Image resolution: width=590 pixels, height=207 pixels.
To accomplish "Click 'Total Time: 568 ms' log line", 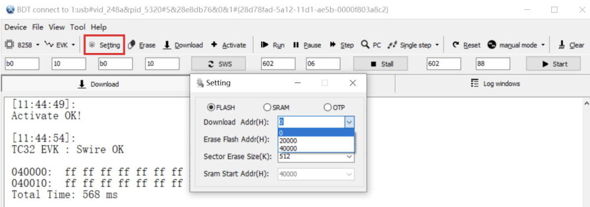I will tap(64, 194).
